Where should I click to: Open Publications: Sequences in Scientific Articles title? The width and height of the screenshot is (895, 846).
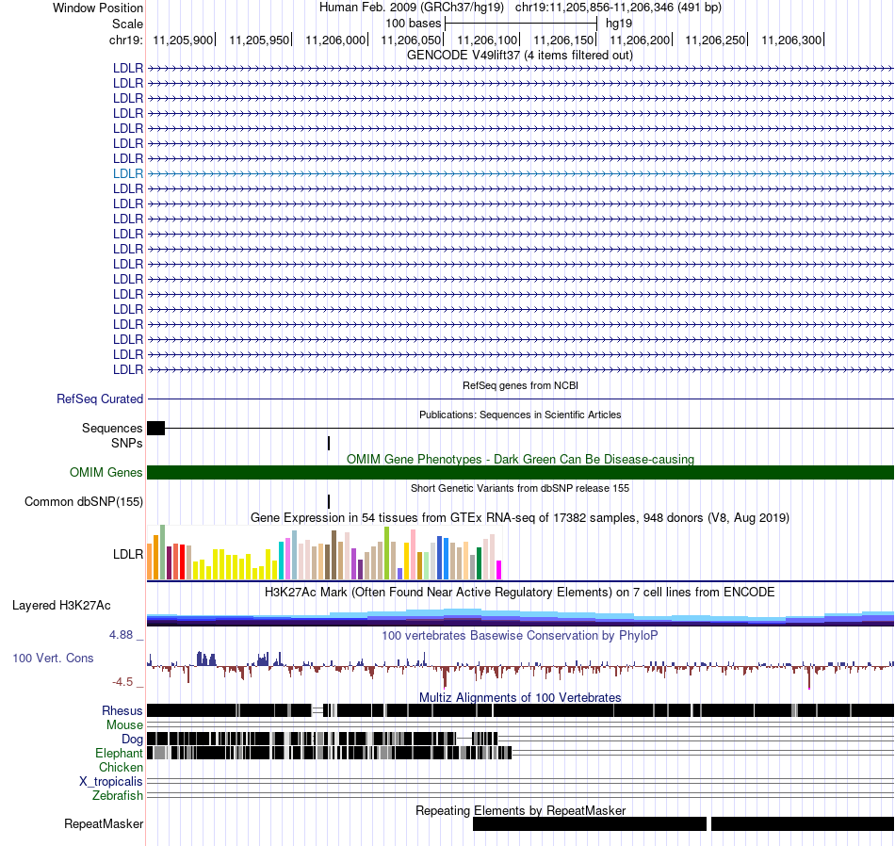pyautogui.click(x=520, y=415)
